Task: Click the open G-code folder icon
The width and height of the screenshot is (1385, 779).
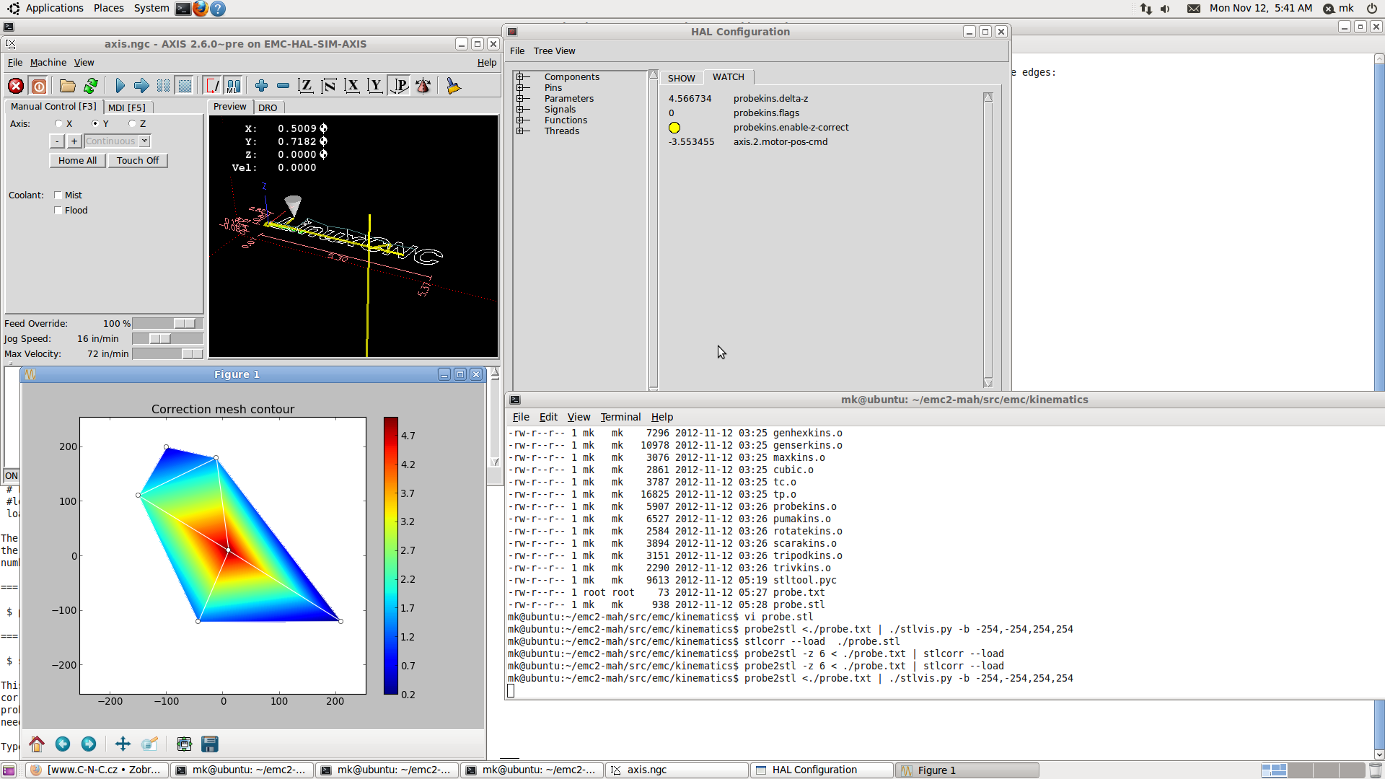Action: [x=67, y=86]
